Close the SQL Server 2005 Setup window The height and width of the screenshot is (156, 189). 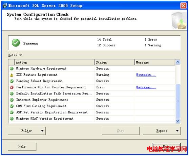183,5
